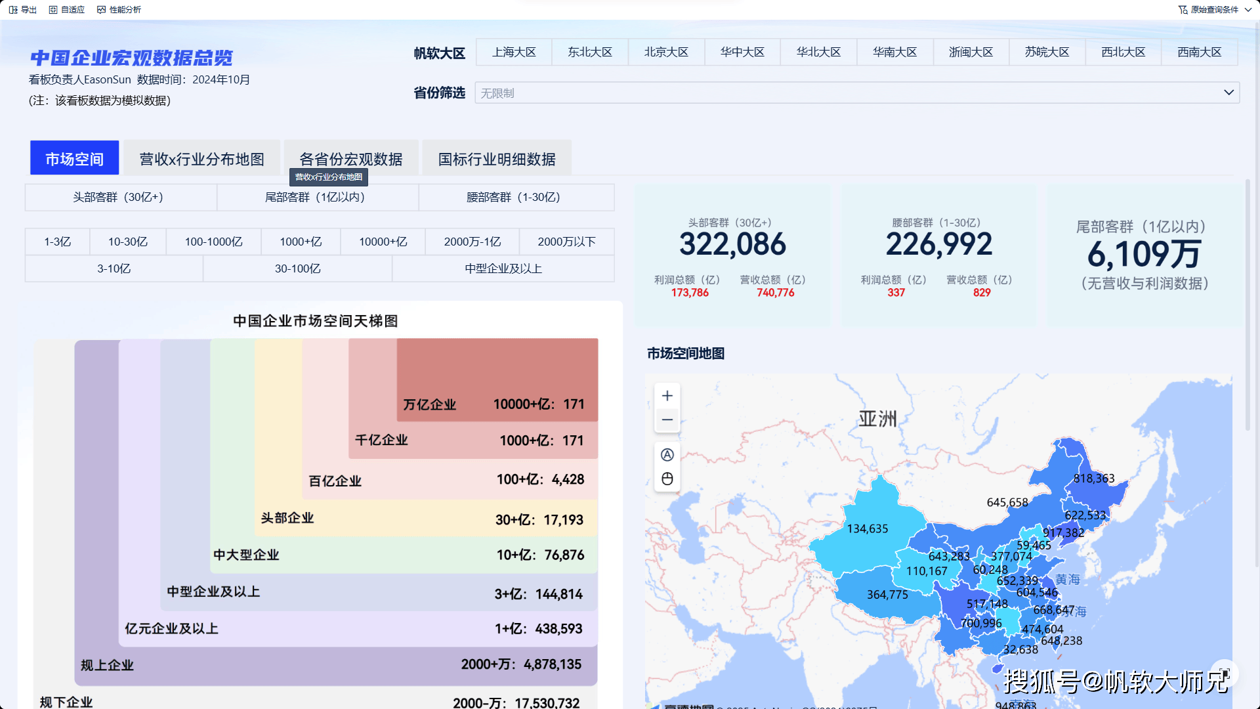Switch to 营收x行业分布地图 tab
This screenshot has height=709, width=1260.
(201, 158)
